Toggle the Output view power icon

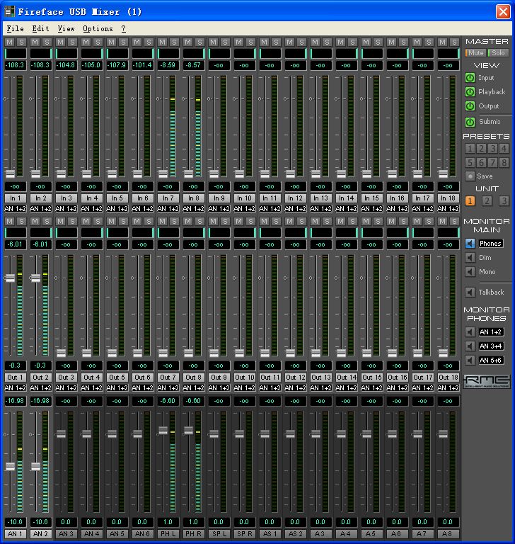coord(470,106)
